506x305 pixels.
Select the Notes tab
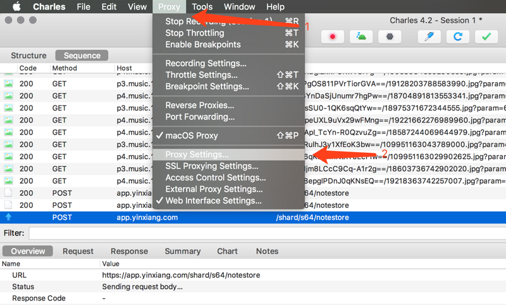(267, 251)
